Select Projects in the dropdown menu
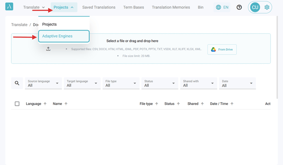The height and width of the screenshot is (165, 283). pos(64,24)
